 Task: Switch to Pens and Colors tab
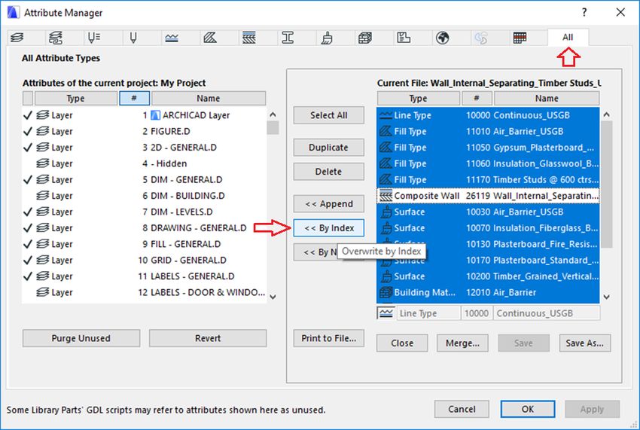tap(94, 38)
